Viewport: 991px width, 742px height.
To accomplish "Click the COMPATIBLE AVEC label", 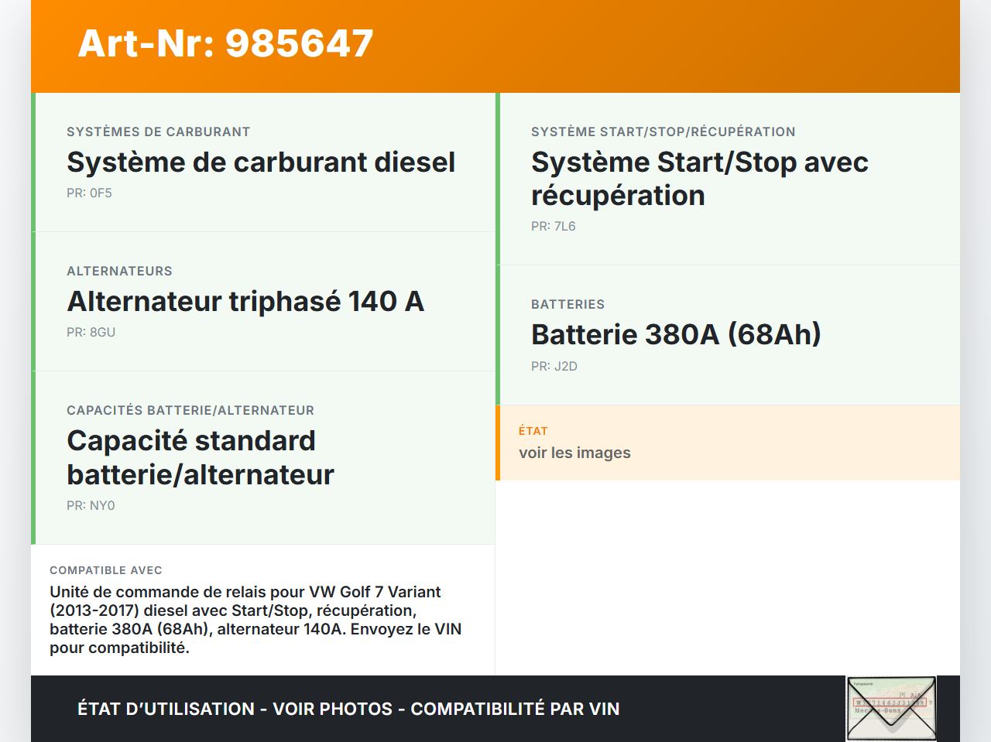I will (106, 570).
